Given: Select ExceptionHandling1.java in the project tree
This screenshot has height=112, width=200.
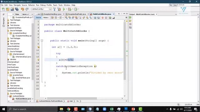Looking at the screenshot, I should [23, 36].
